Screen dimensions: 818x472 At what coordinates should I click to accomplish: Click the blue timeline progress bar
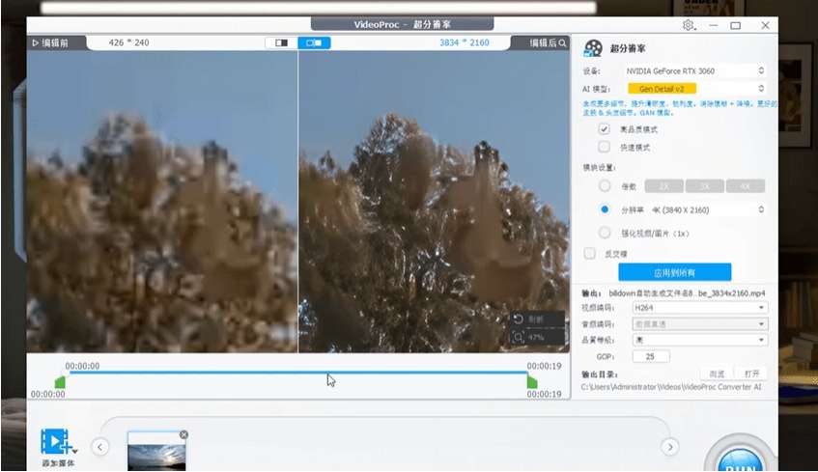297,372
